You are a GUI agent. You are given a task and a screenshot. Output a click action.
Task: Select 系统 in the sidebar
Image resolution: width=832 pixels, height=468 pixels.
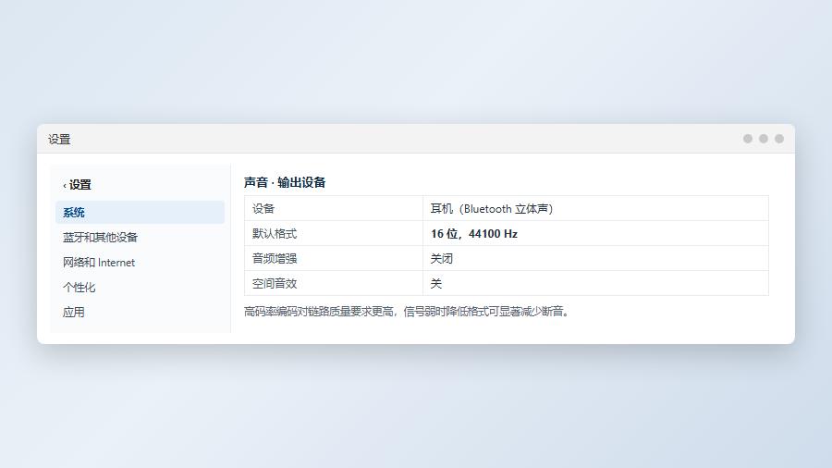[141, 212]
